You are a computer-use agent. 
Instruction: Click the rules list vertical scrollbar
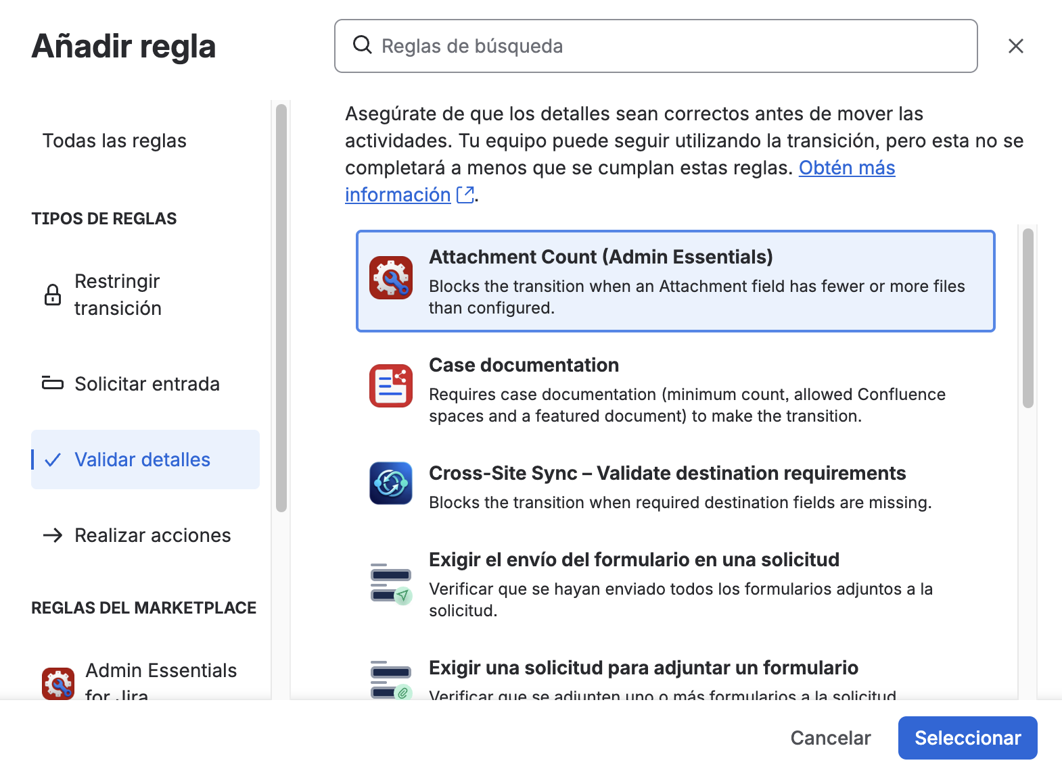pos(1028,318)
